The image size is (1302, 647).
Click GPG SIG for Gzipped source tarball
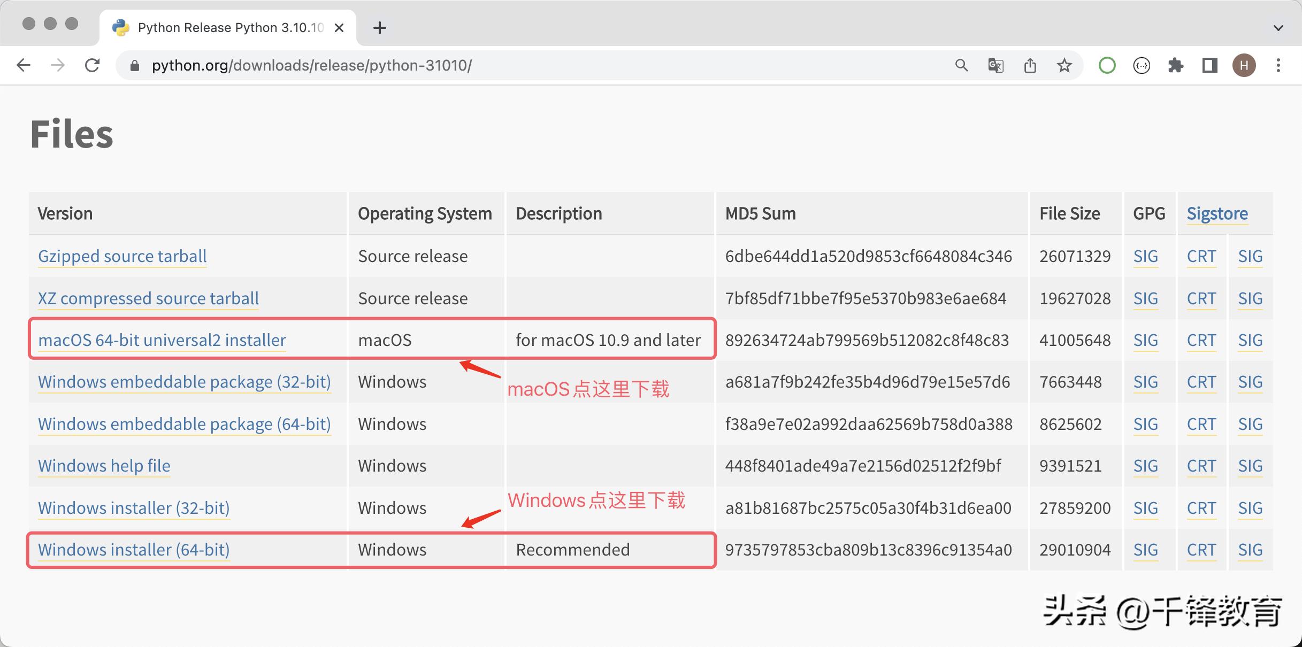click(x=1145, y=256)
